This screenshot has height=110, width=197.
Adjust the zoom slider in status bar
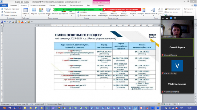[x=187, y=104]
